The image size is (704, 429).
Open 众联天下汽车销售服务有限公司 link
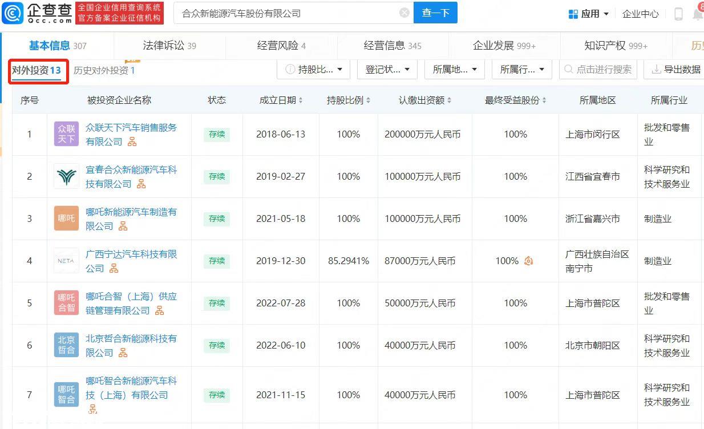tap(131, 134)
